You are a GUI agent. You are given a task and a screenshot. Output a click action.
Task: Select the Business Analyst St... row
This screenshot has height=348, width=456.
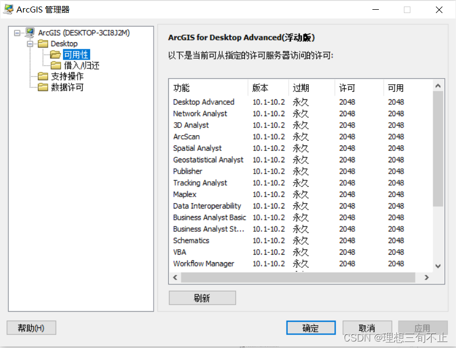[x=301, y=229]
